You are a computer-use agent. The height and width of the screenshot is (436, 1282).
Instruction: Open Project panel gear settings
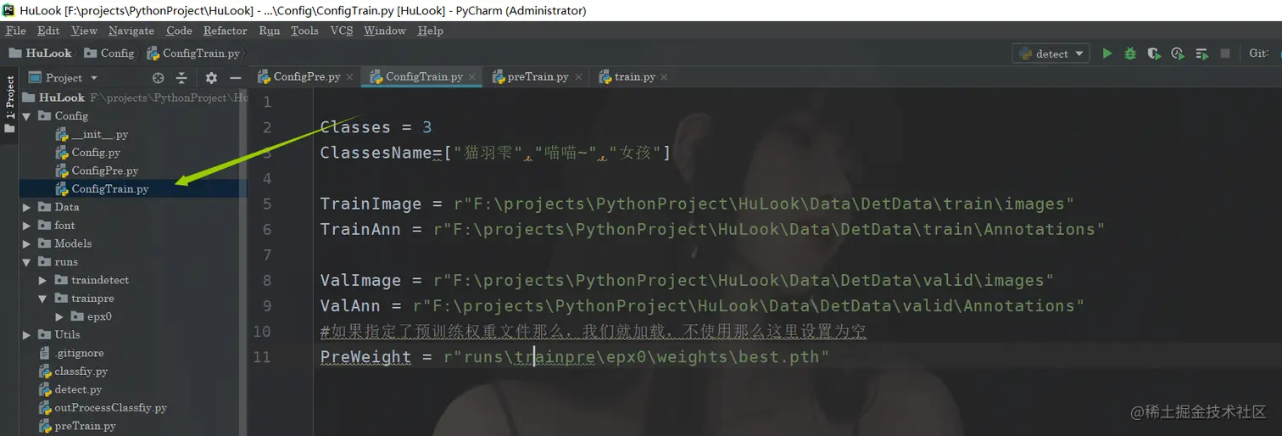pos(211,77)
